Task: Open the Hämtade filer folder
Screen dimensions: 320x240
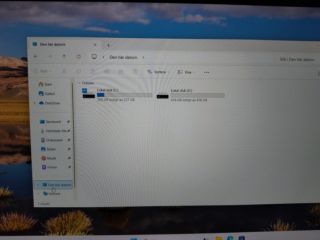Action: tap(54, 131)
